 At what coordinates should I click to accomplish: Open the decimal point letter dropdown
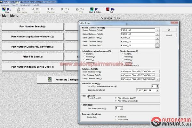158,90
